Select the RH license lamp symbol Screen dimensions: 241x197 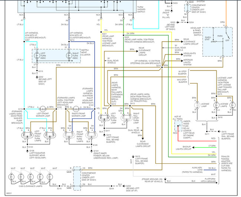pyautogui.click(x=232, y=105)
